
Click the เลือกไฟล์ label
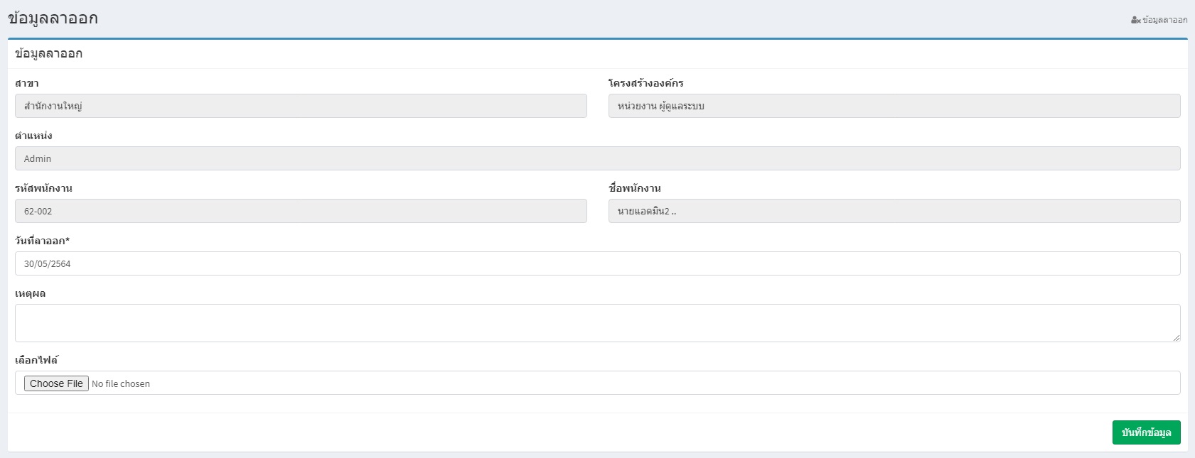pyautogui.click(x=36, y=360)
